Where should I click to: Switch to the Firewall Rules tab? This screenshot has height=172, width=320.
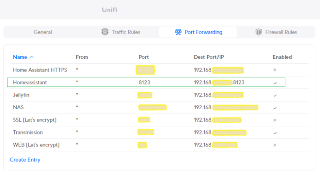pyautogui.click(x=276, y=32)
